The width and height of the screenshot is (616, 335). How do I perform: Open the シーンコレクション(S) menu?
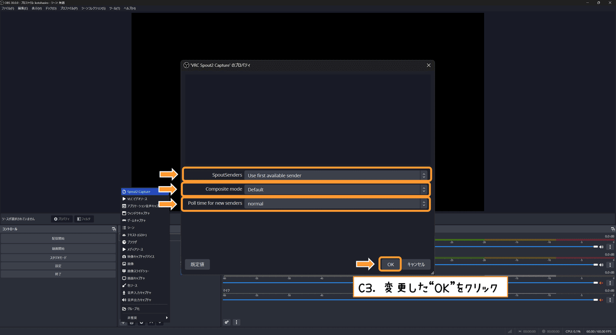coord(93,9)
